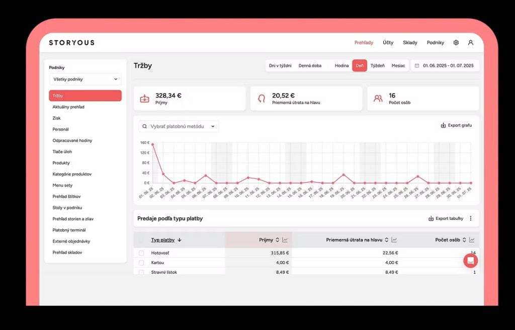Select the Týždeň time grouping
This screenshot has height=330, width=515.
coord(377,66)
